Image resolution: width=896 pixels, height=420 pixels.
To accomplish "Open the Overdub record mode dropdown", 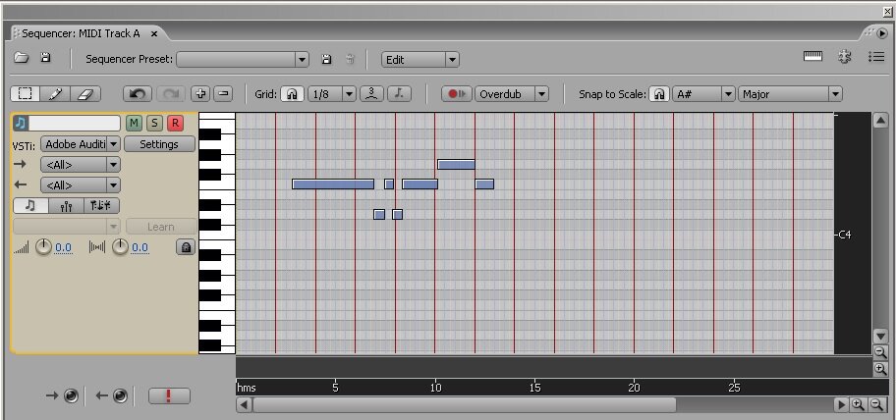I will click(512, 94).
